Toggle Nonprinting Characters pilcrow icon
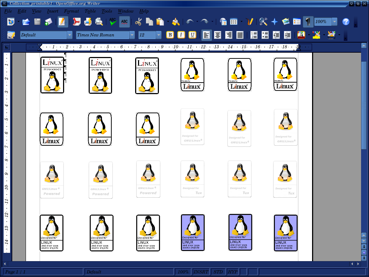Image resolution: width=369 pixels, height=277 pixels. pos(308,22)
